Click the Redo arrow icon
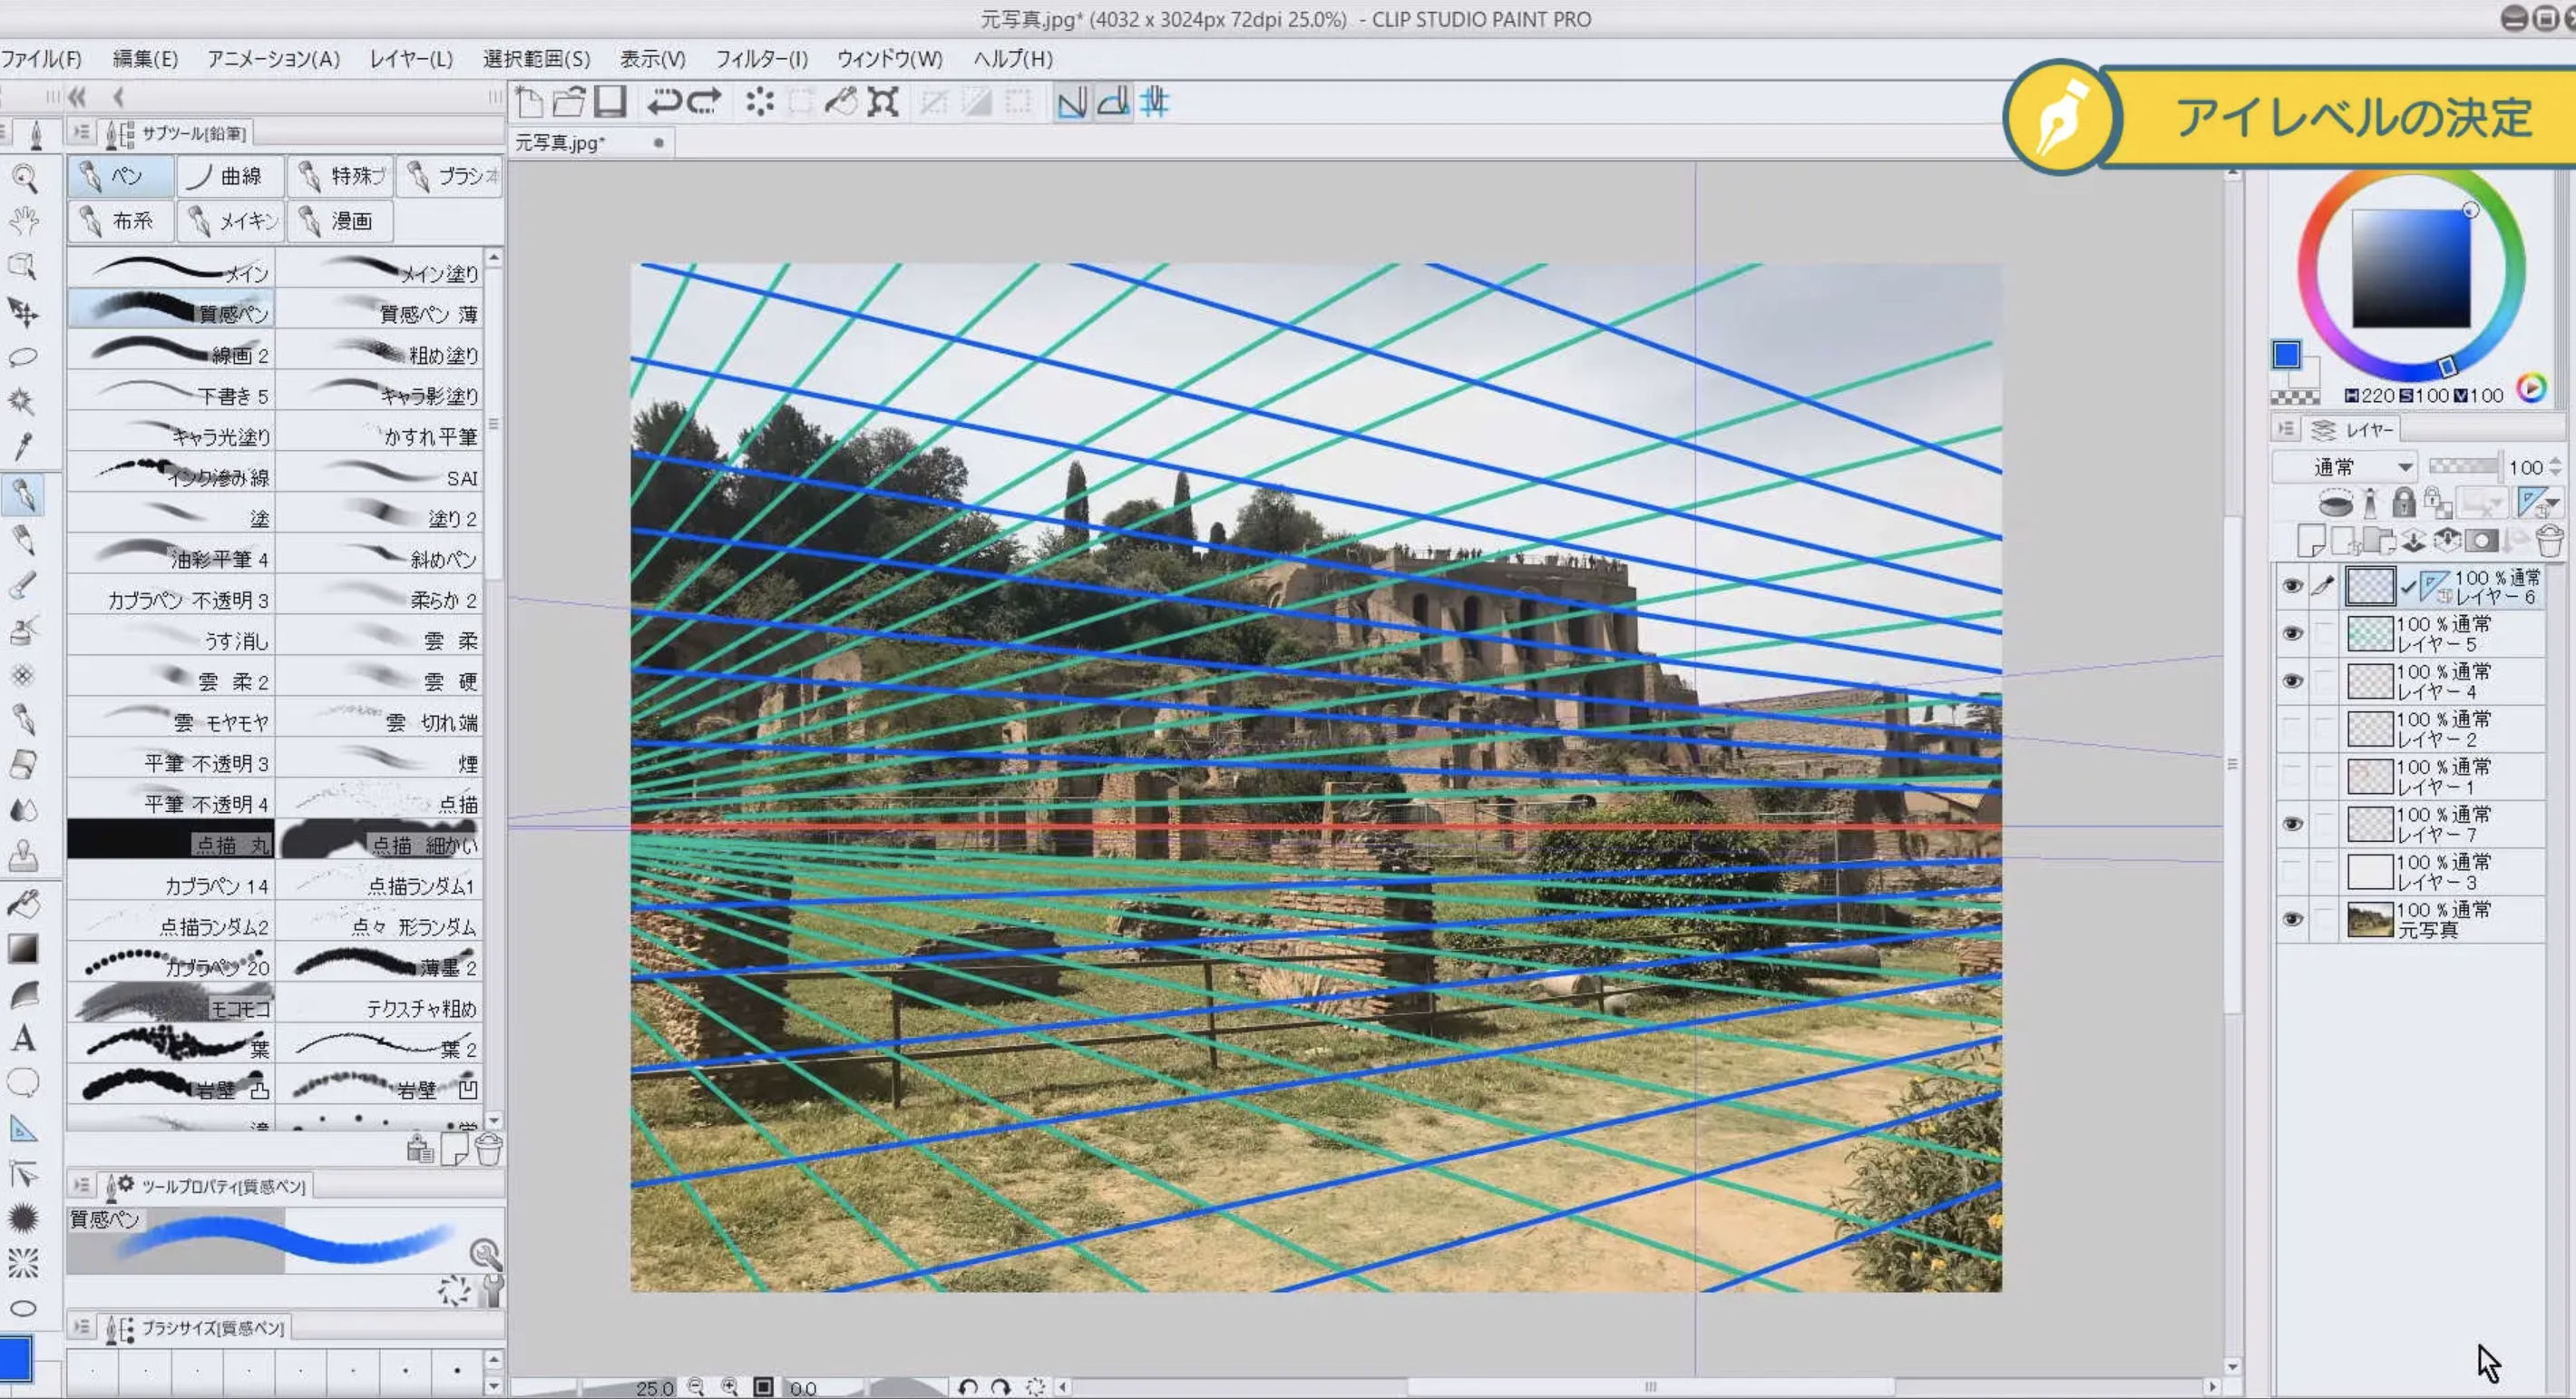This screenshot has width=2576, height=1399. (705, 102)
